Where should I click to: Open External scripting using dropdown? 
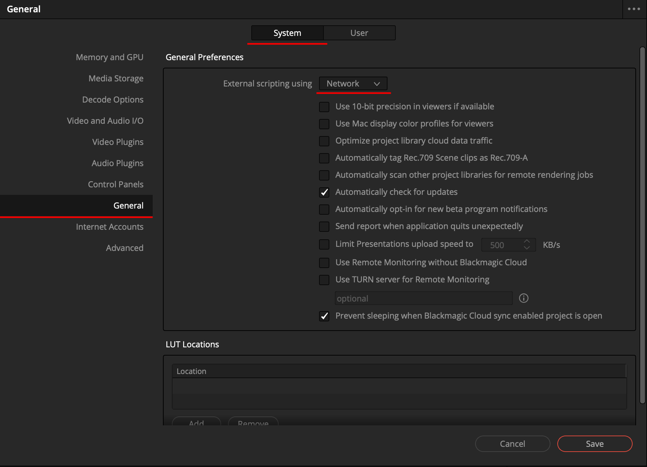(x=353, y=83)
